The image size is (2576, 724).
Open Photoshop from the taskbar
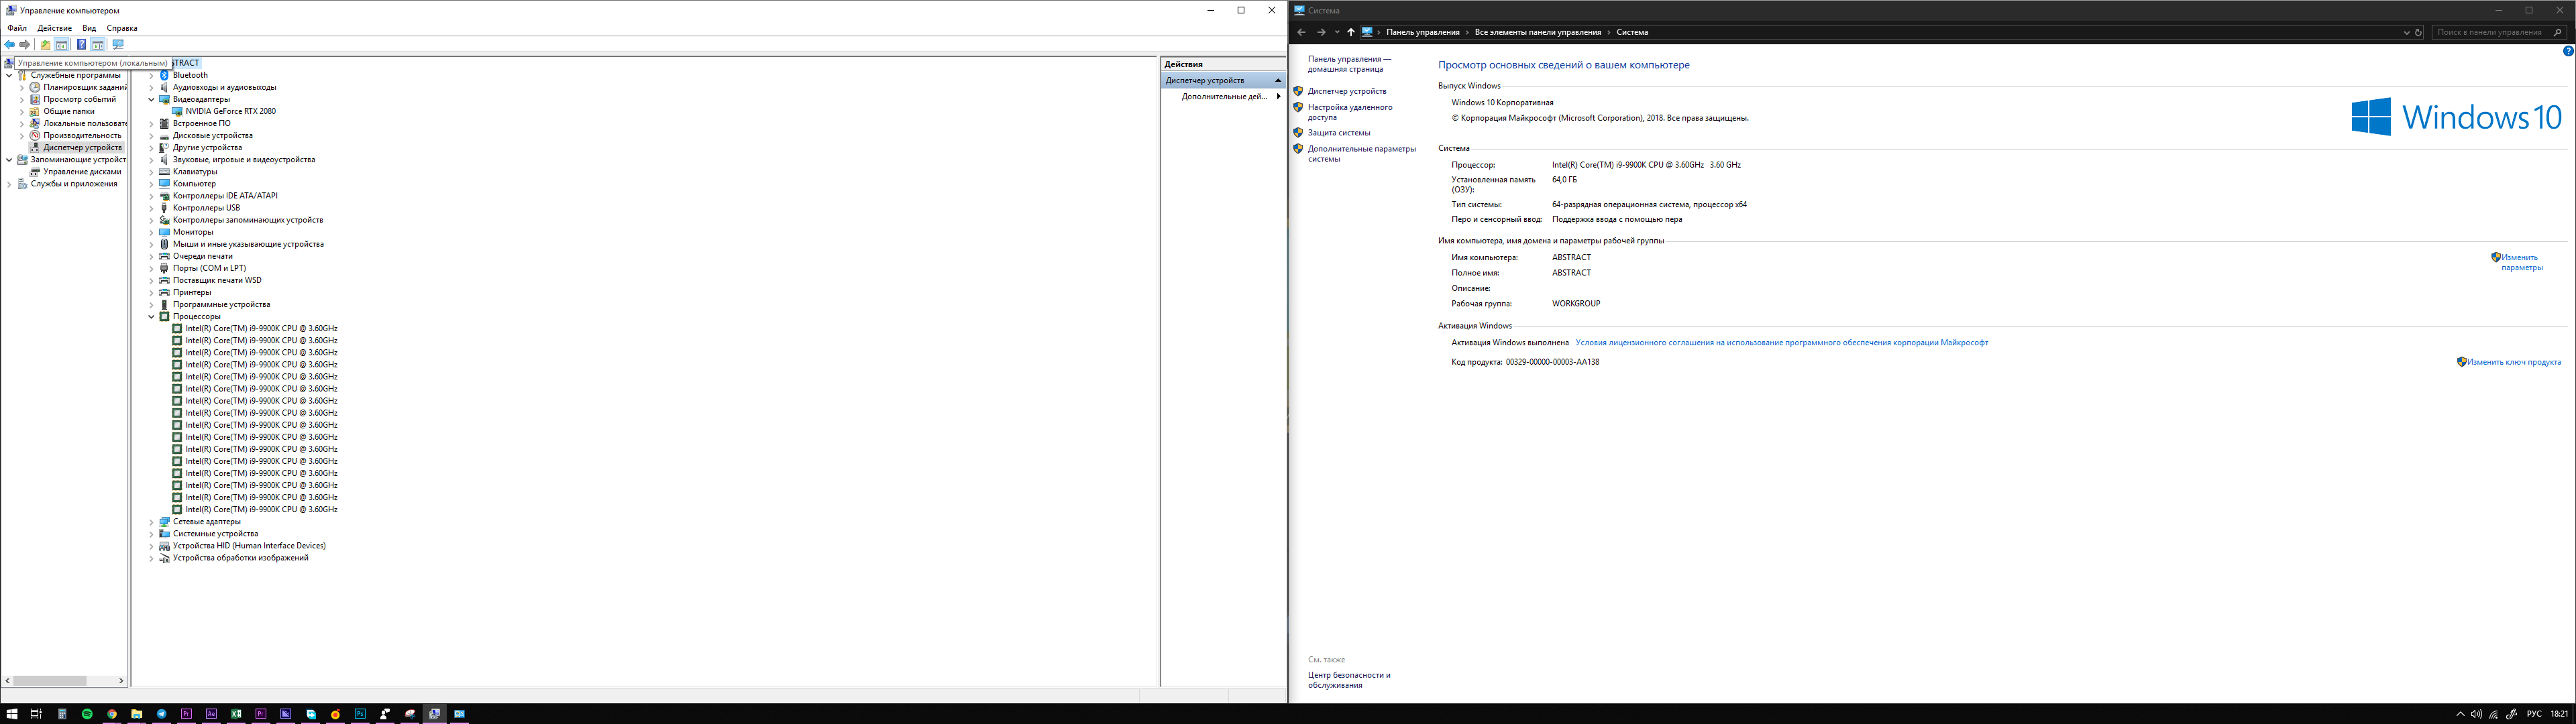coord(360,714)
